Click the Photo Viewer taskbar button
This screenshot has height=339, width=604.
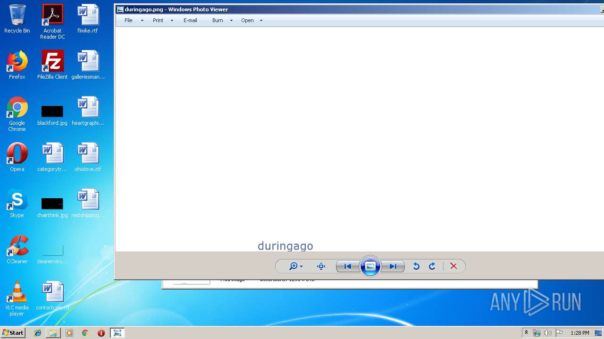[x=117, y=333]
